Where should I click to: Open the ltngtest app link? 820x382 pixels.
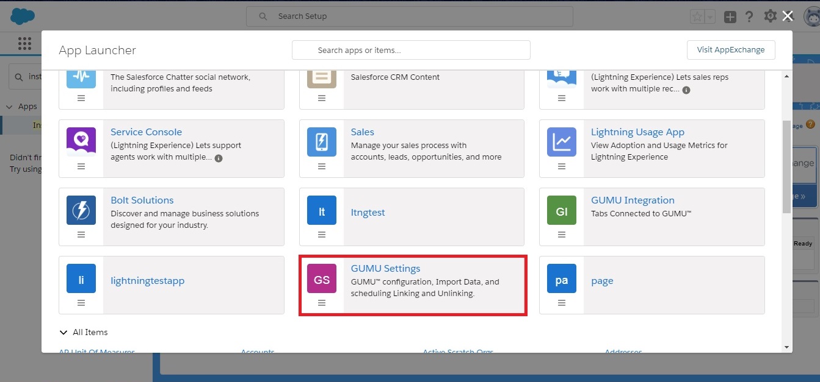(368, 213)
